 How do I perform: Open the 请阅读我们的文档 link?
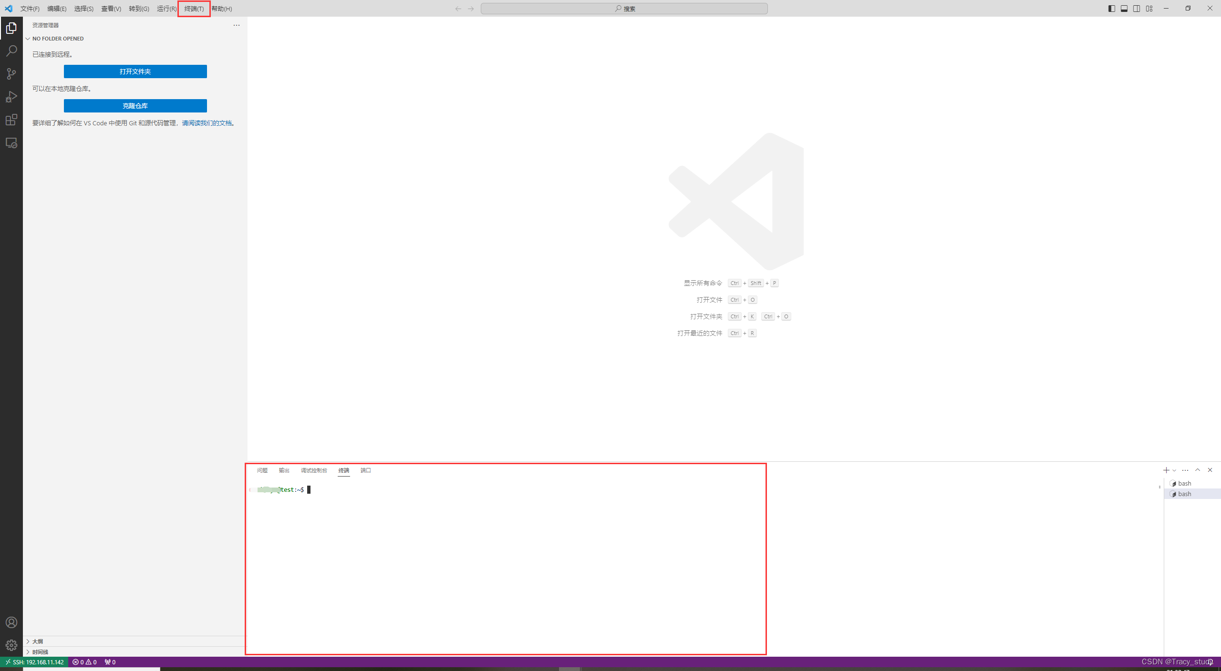(x=207, y=123)
